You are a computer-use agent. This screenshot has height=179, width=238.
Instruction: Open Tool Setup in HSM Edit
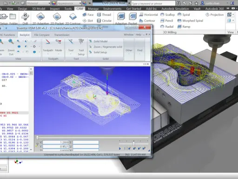point(81,47)
